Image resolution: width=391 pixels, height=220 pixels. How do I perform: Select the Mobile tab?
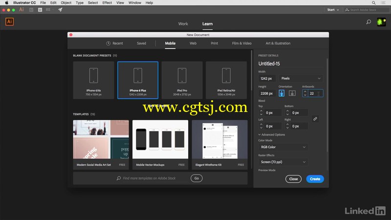point(170,44)
